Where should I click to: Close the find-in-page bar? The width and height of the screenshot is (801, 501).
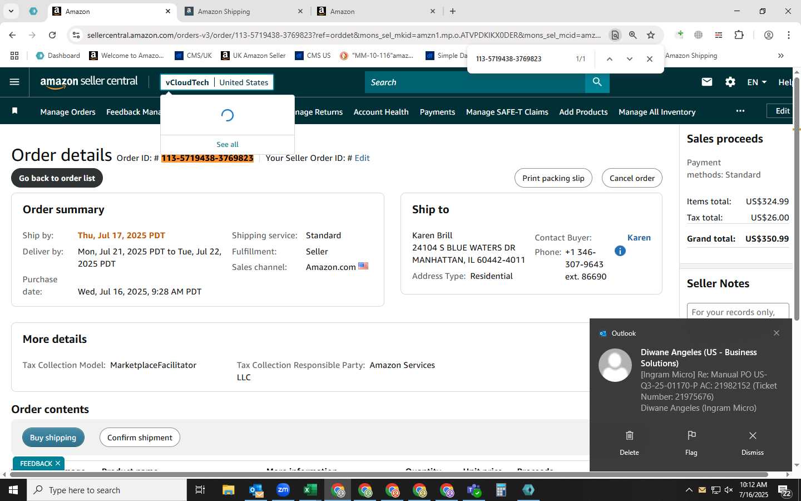pyautogui.click(x=650, y=58)
